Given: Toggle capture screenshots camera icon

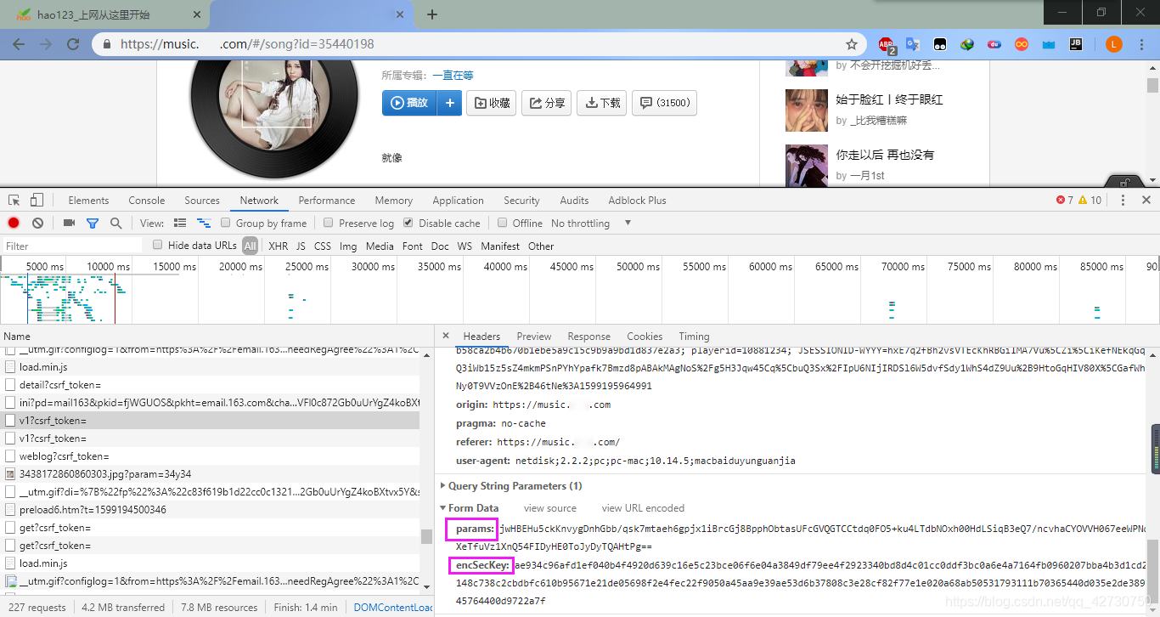Looking at the screenshot, I should coord(69,223).
